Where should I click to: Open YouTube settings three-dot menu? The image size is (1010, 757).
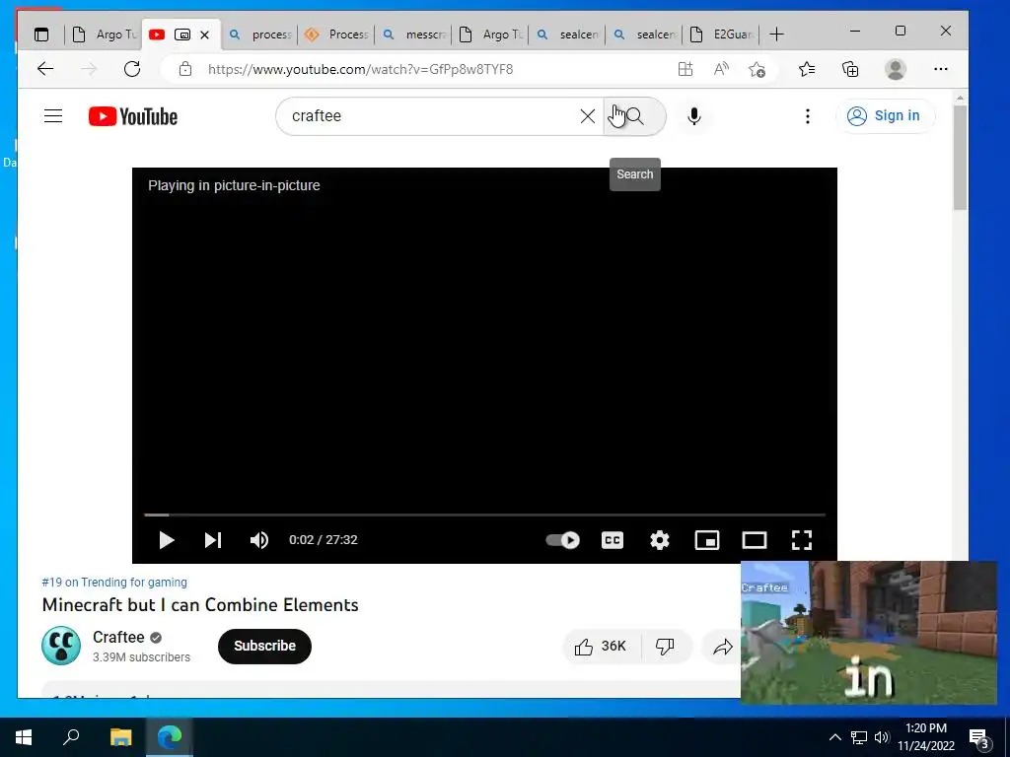pyautogui.click(x=807, y=116)
